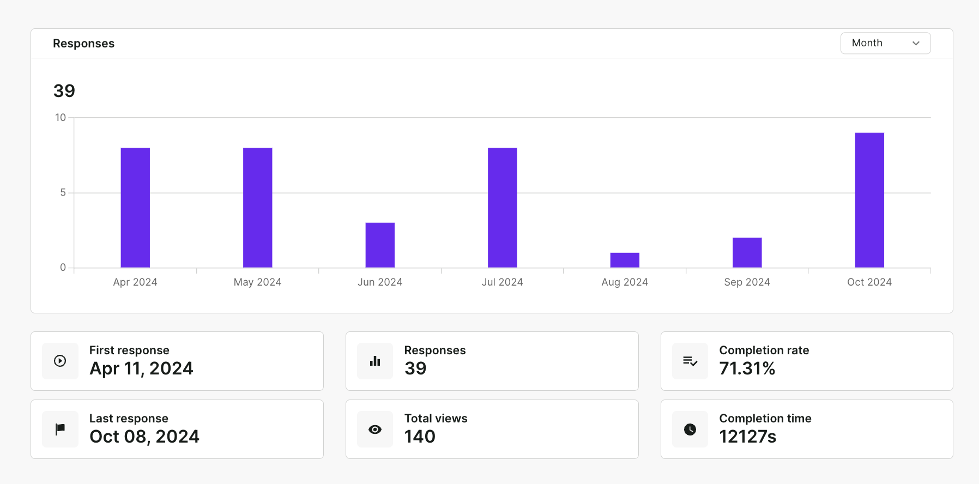Click the small Aug 2024 bar
The width and height of the screenshot is (979, 484).
tap(625, 260)
